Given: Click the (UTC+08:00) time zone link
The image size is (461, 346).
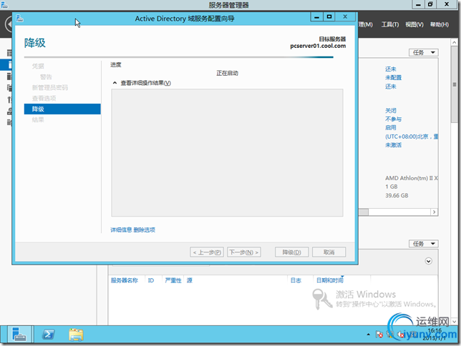Looking at the screenshot, I should point(412,137).
